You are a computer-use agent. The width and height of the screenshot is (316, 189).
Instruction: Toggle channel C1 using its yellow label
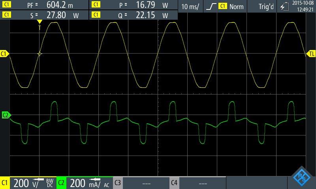5,183
